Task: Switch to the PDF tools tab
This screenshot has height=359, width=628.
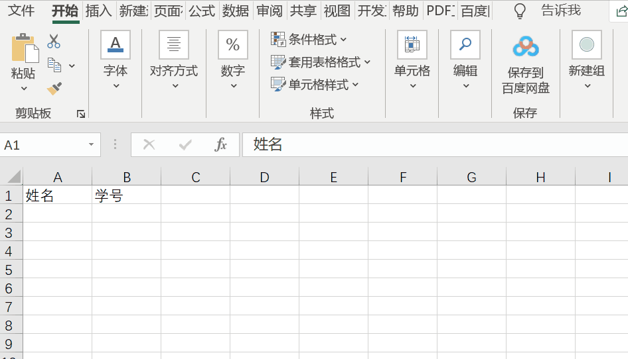Action: [440, 11]
